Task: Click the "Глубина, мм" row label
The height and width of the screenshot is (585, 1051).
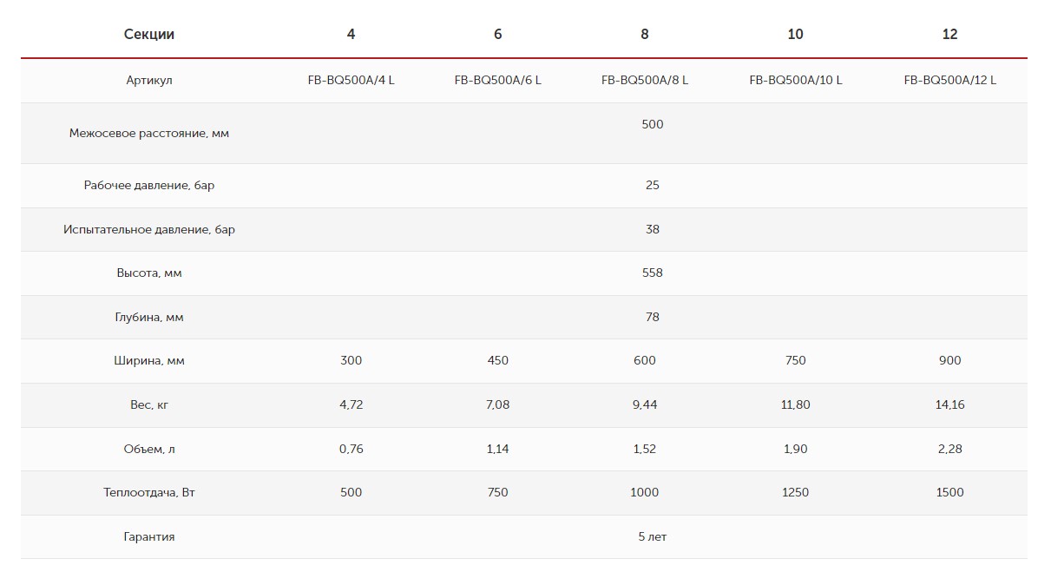Action: click(149, 317)
